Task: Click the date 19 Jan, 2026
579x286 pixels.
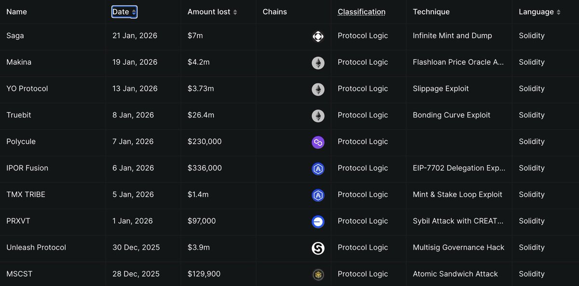Action: click(135, 62)
